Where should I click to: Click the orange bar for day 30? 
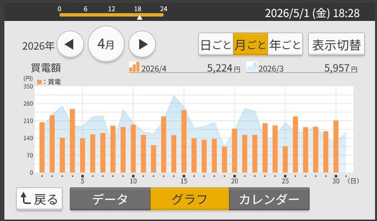click(x=336, y=146)
